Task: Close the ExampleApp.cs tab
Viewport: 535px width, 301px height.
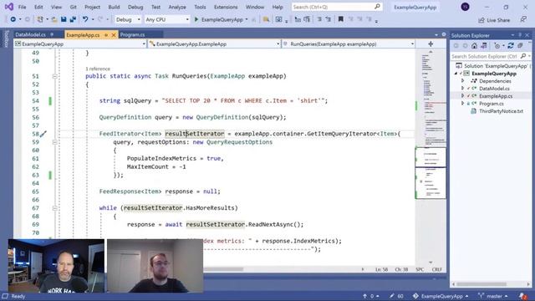Action: point(114,35)
